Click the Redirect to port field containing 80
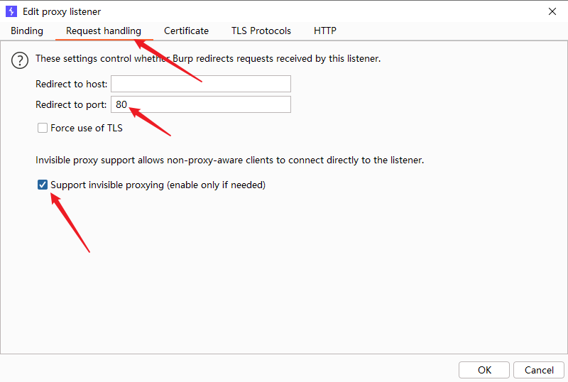Image resolution: width=568 pixels, height=382 pixels. (x=201, y=104)
